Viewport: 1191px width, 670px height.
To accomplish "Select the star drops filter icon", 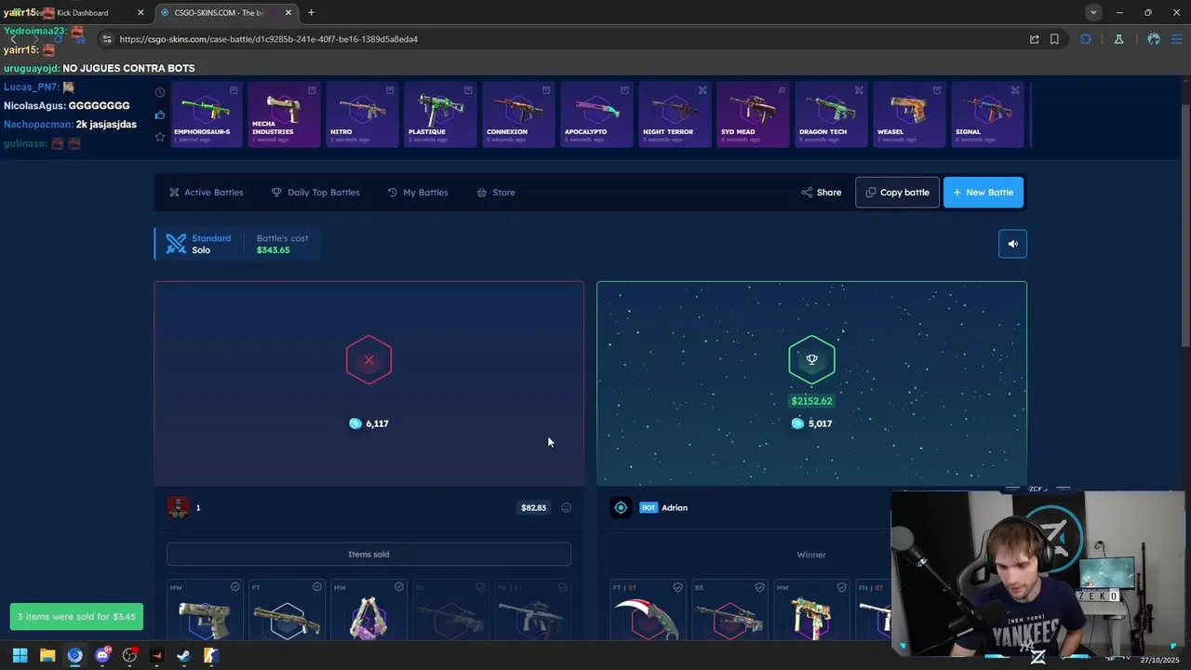I will 160,137.
